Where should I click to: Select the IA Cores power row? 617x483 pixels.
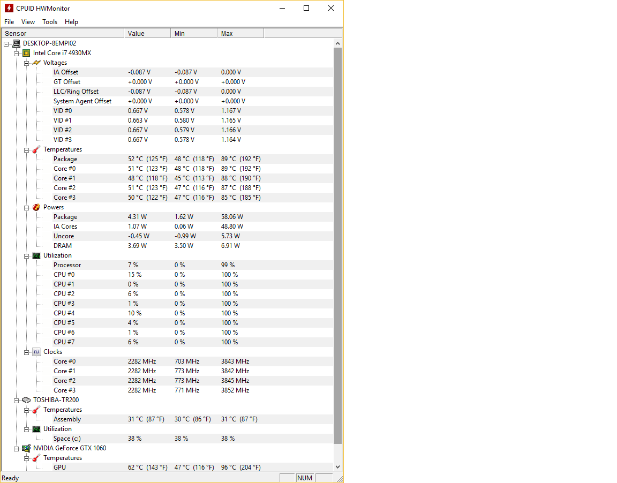(193, 227)
